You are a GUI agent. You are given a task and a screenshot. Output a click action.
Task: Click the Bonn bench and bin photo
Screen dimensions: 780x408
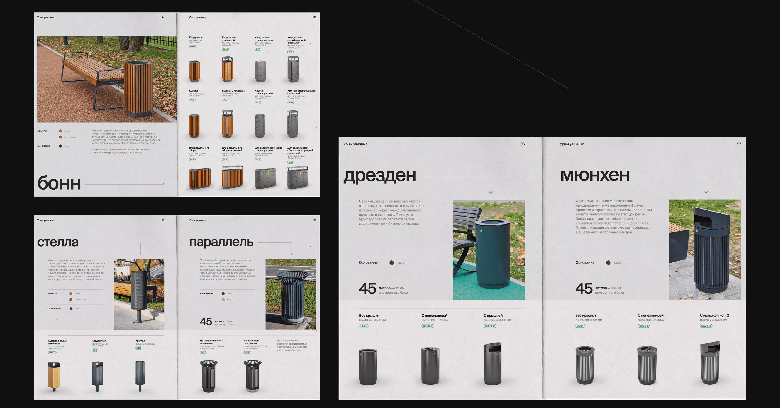[x=107, y=80]
